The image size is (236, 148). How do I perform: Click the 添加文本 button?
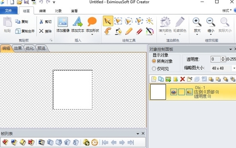pyautogui.click(x=78, y=25)
